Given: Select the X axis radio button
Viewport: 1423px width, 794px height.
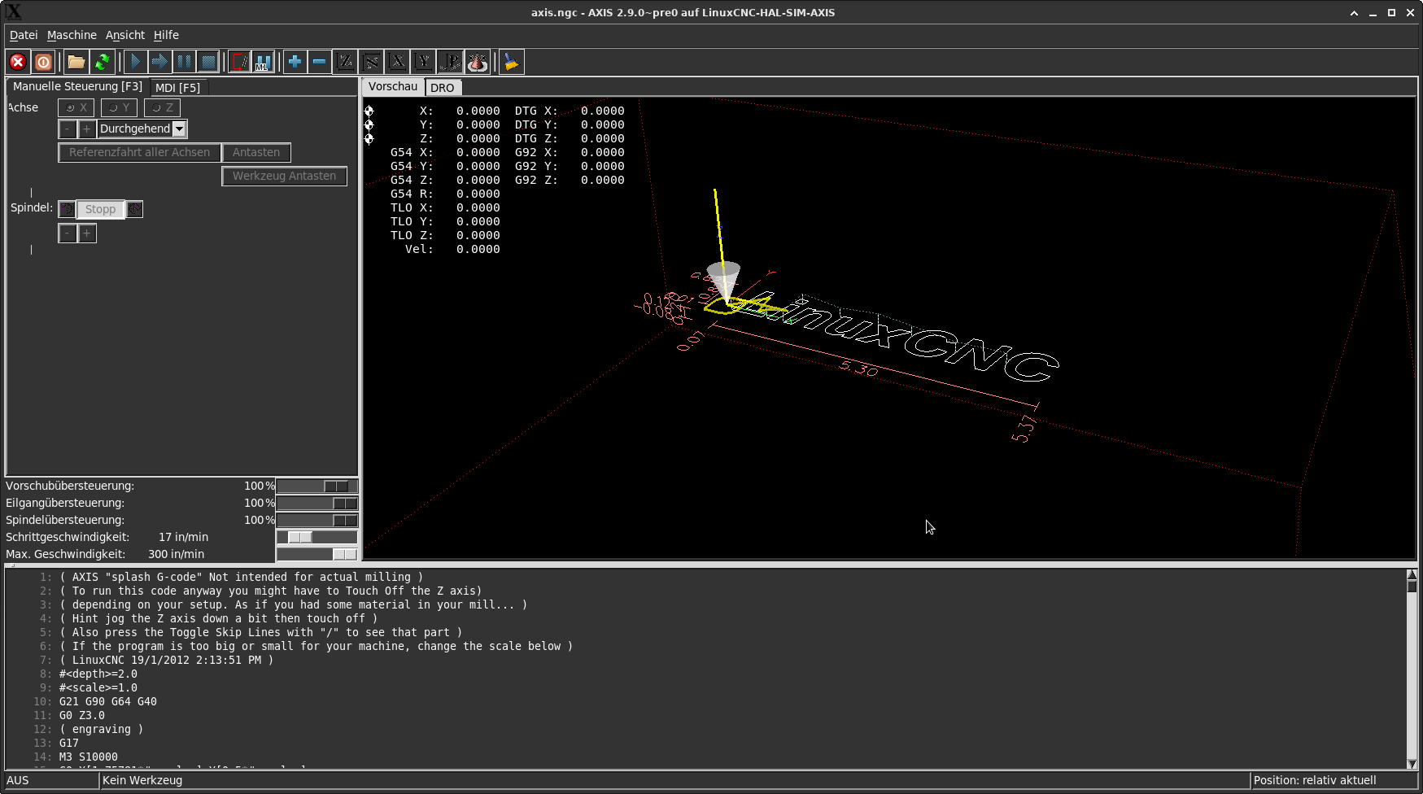Looking at the screenshot, I should click(76, 107).
